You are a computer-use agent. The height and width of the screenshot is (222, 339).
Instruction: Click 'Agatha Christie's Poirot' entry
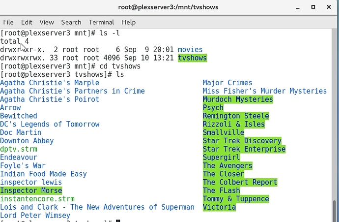pyautogui.click(x=50, y=99)
